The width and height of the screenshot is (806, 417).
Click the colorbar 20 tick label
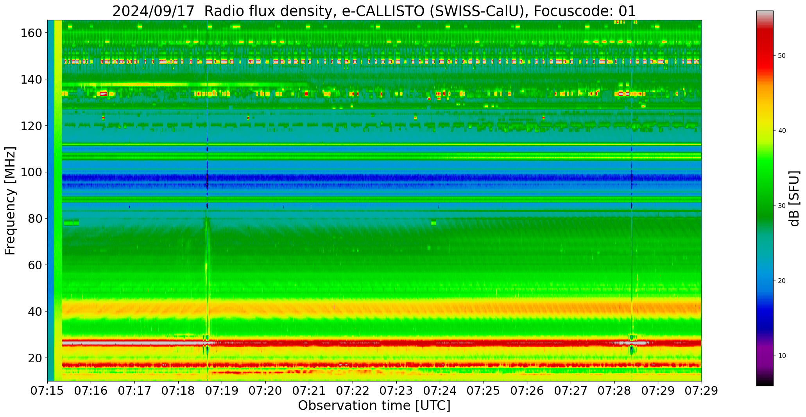tap(782, 281)
